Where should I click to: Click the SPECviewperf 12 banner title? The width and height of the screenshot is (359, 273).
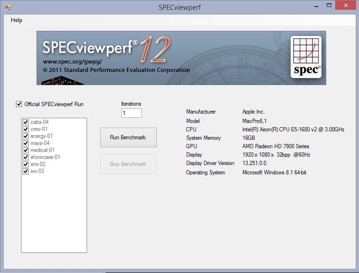[106, 49]
